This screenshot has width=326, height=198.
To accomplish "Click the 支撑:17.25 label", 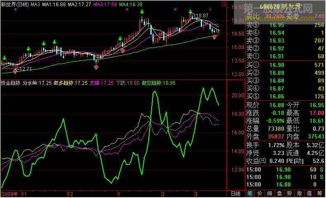I will 102,83.
